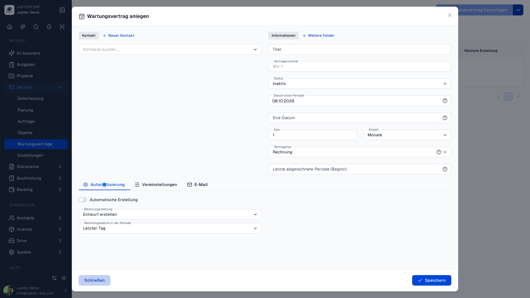Viewport: 530px width, 298px height.
Task: Close the Wartungsvertrag anlegen dialog
Action: 450,15
